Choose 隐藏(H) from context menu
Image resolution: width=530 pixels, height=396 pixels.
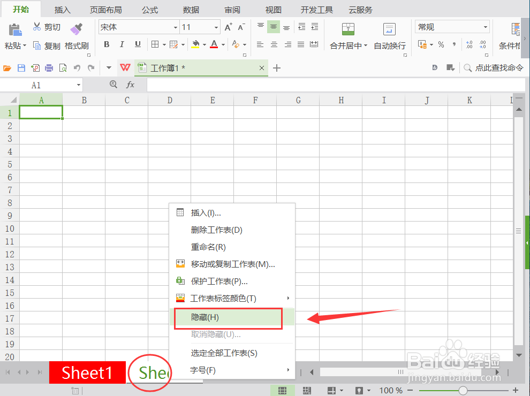coord(232,317)
